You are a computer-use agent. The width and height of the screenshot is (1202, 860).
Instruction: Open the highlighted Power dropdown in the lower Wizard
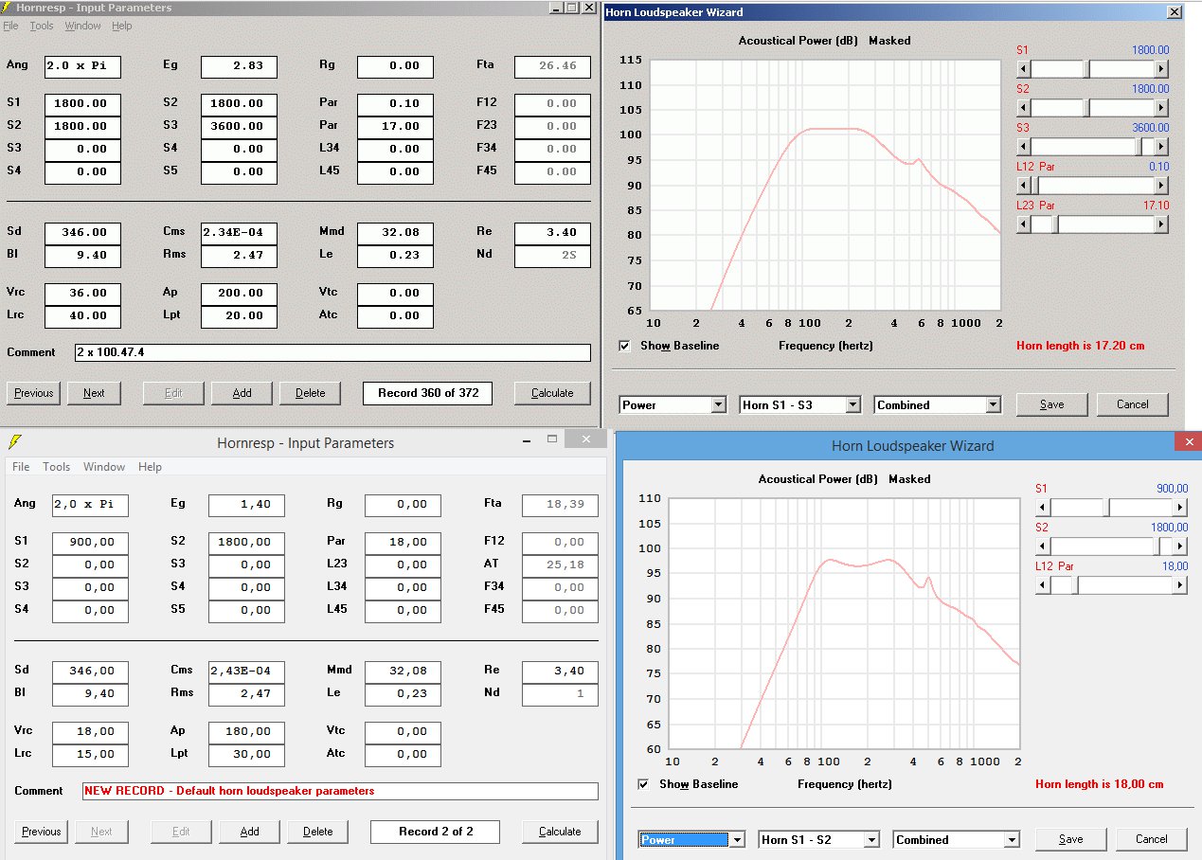pyautogui.click(x=738, y=840)
